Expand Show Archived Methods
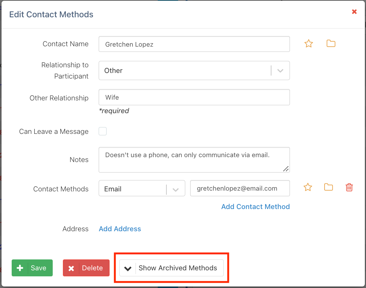Image resolution: width=366 pixels, height=288 pixels. (171, 268)
